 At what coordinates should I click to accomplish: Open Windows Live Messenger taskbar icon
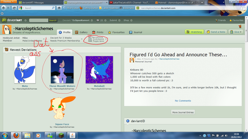pyautogui.click(x=50, y=135)
